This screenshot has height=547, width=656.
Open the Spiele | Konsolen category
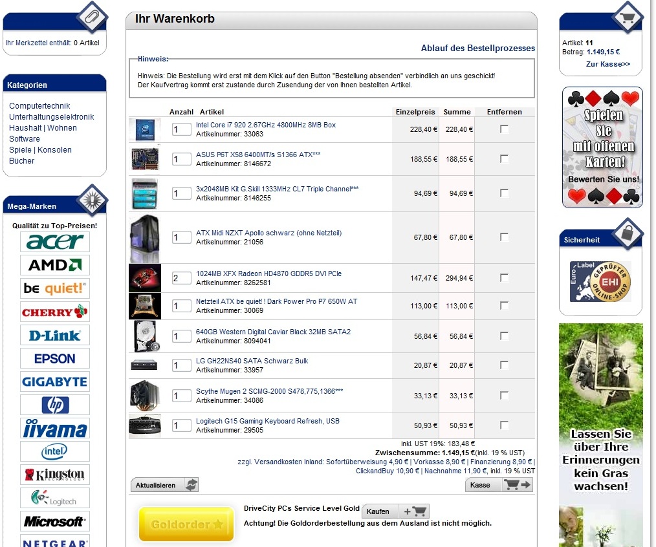40,150
